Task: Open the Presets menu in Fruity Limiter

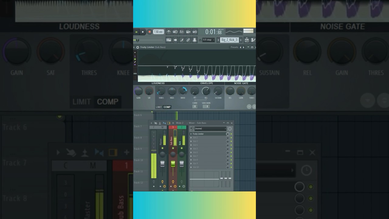Action: [234, 47]
